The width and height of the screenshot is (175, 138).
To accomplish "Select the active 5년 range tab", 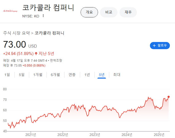I will click(x=102, y=75).
